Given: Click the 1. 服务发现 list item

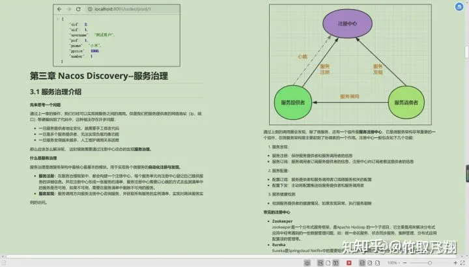Looking at the screenshot, I should click(x=278, y=147).
